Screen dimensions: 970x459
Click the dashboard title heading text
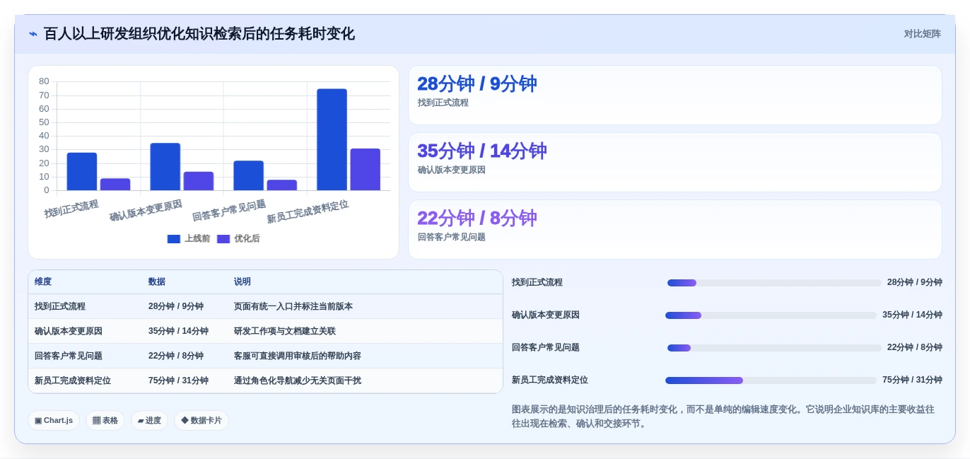click(199, 34)
